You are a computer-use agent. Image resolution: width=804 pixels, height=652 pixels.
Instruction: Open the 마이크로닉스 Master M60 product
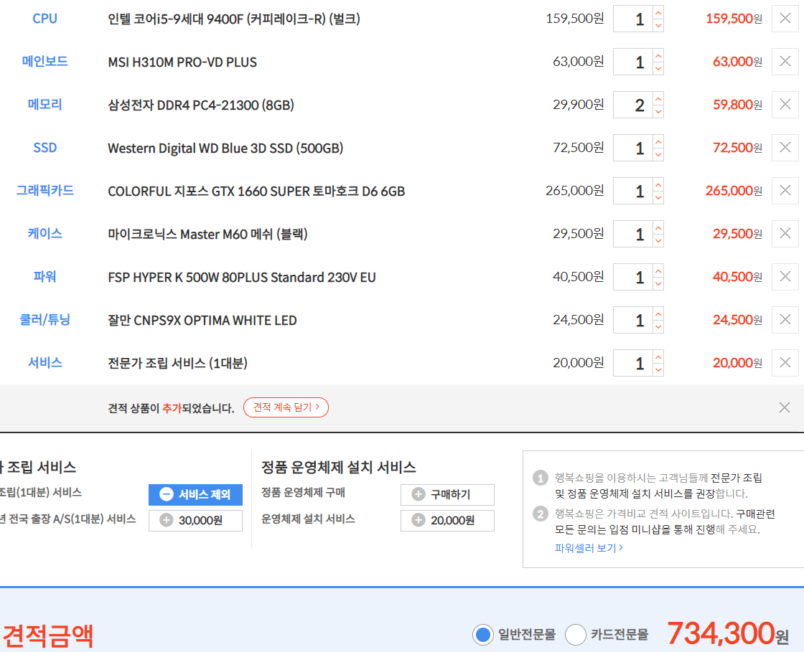point(207,234)
